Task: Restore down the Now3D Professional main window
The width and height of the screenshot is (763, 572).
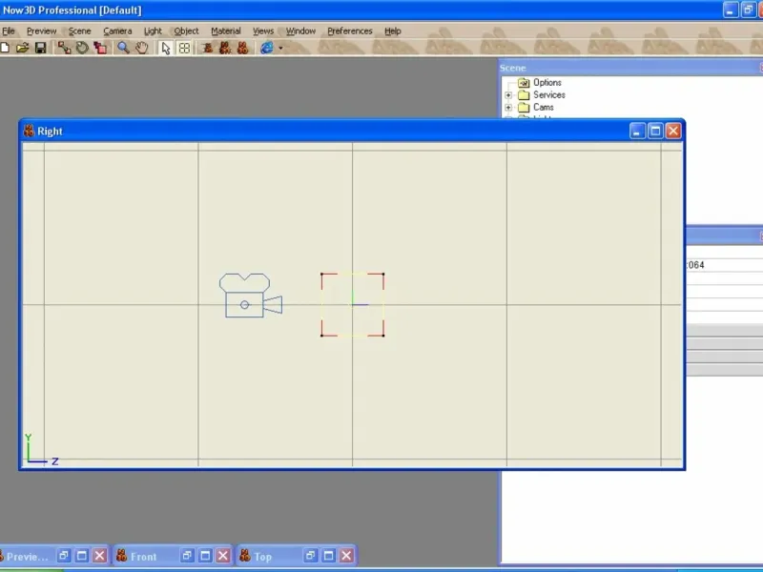Action: (749, 10)
